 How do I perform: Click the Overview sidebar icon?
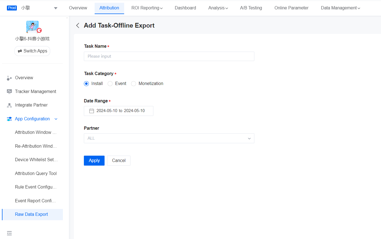9,78
